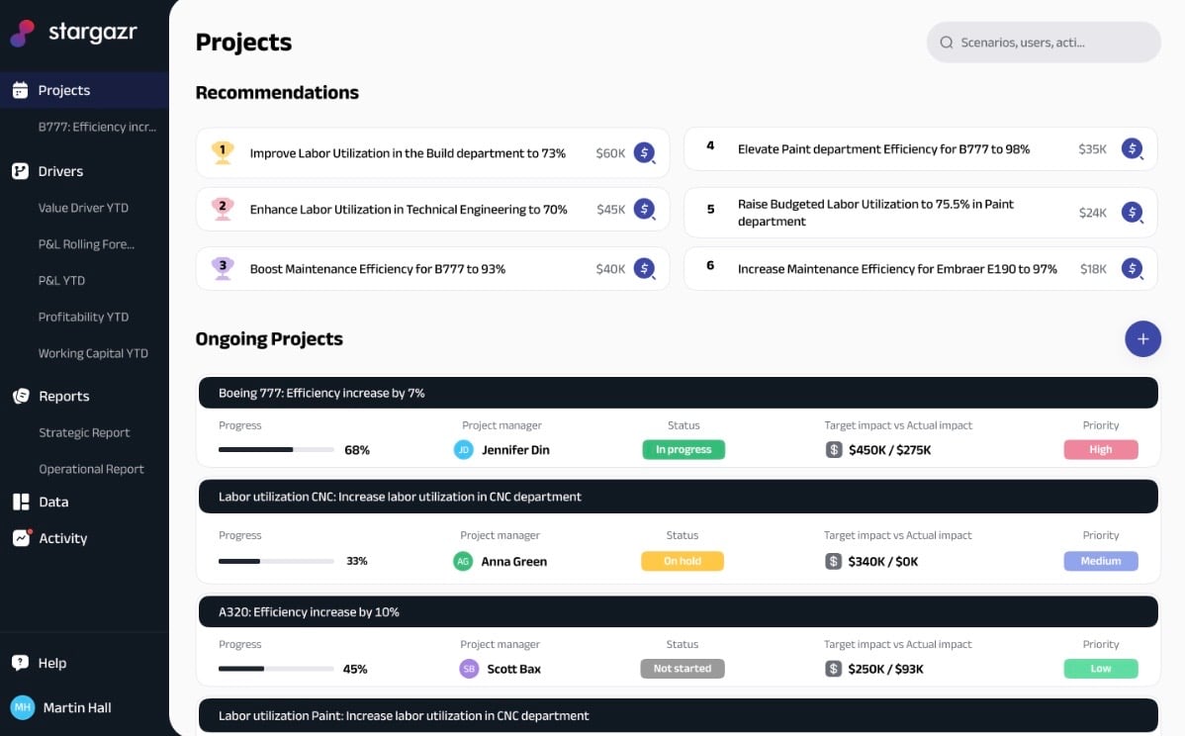Open Activity via its notification icon
Viewport: 1185px width, 736px height.
pos(20,538)
